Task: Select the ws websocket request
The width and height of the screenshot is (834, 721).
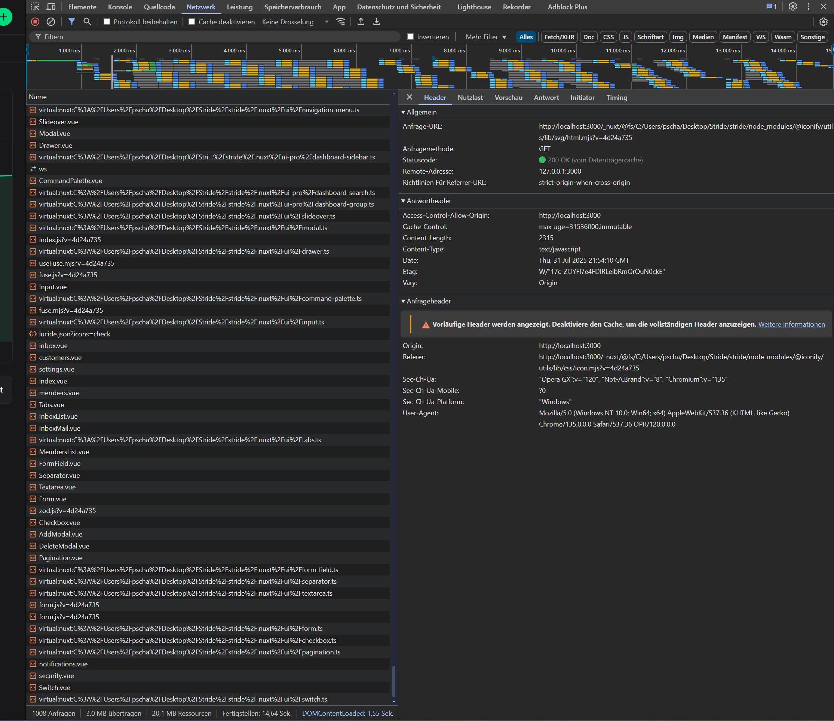Action: click(208, 169)
